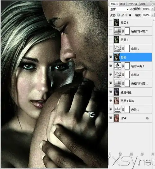
Task: Click the lock image pixels brush icon
Action: click(122, 15)
